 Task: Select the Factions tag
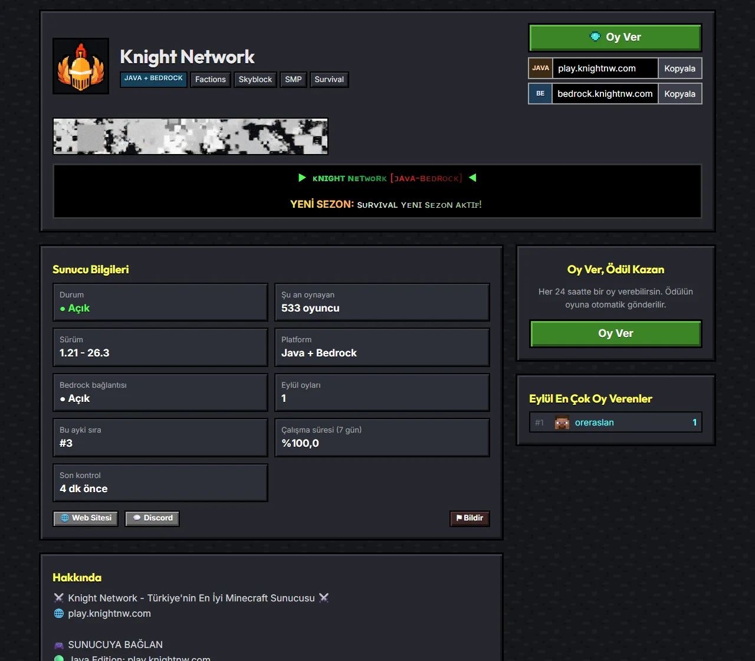[211, 79]
